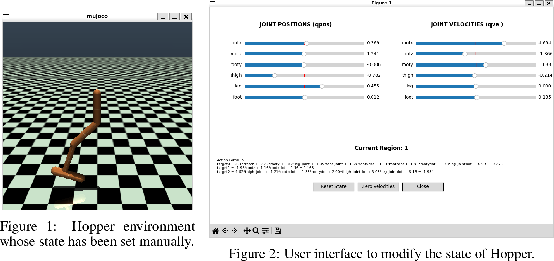The width and height of the screenshot is (554, 261).
Task: Activate the Zoom to rectangle magnifier
Action: (x=256, y=231)
